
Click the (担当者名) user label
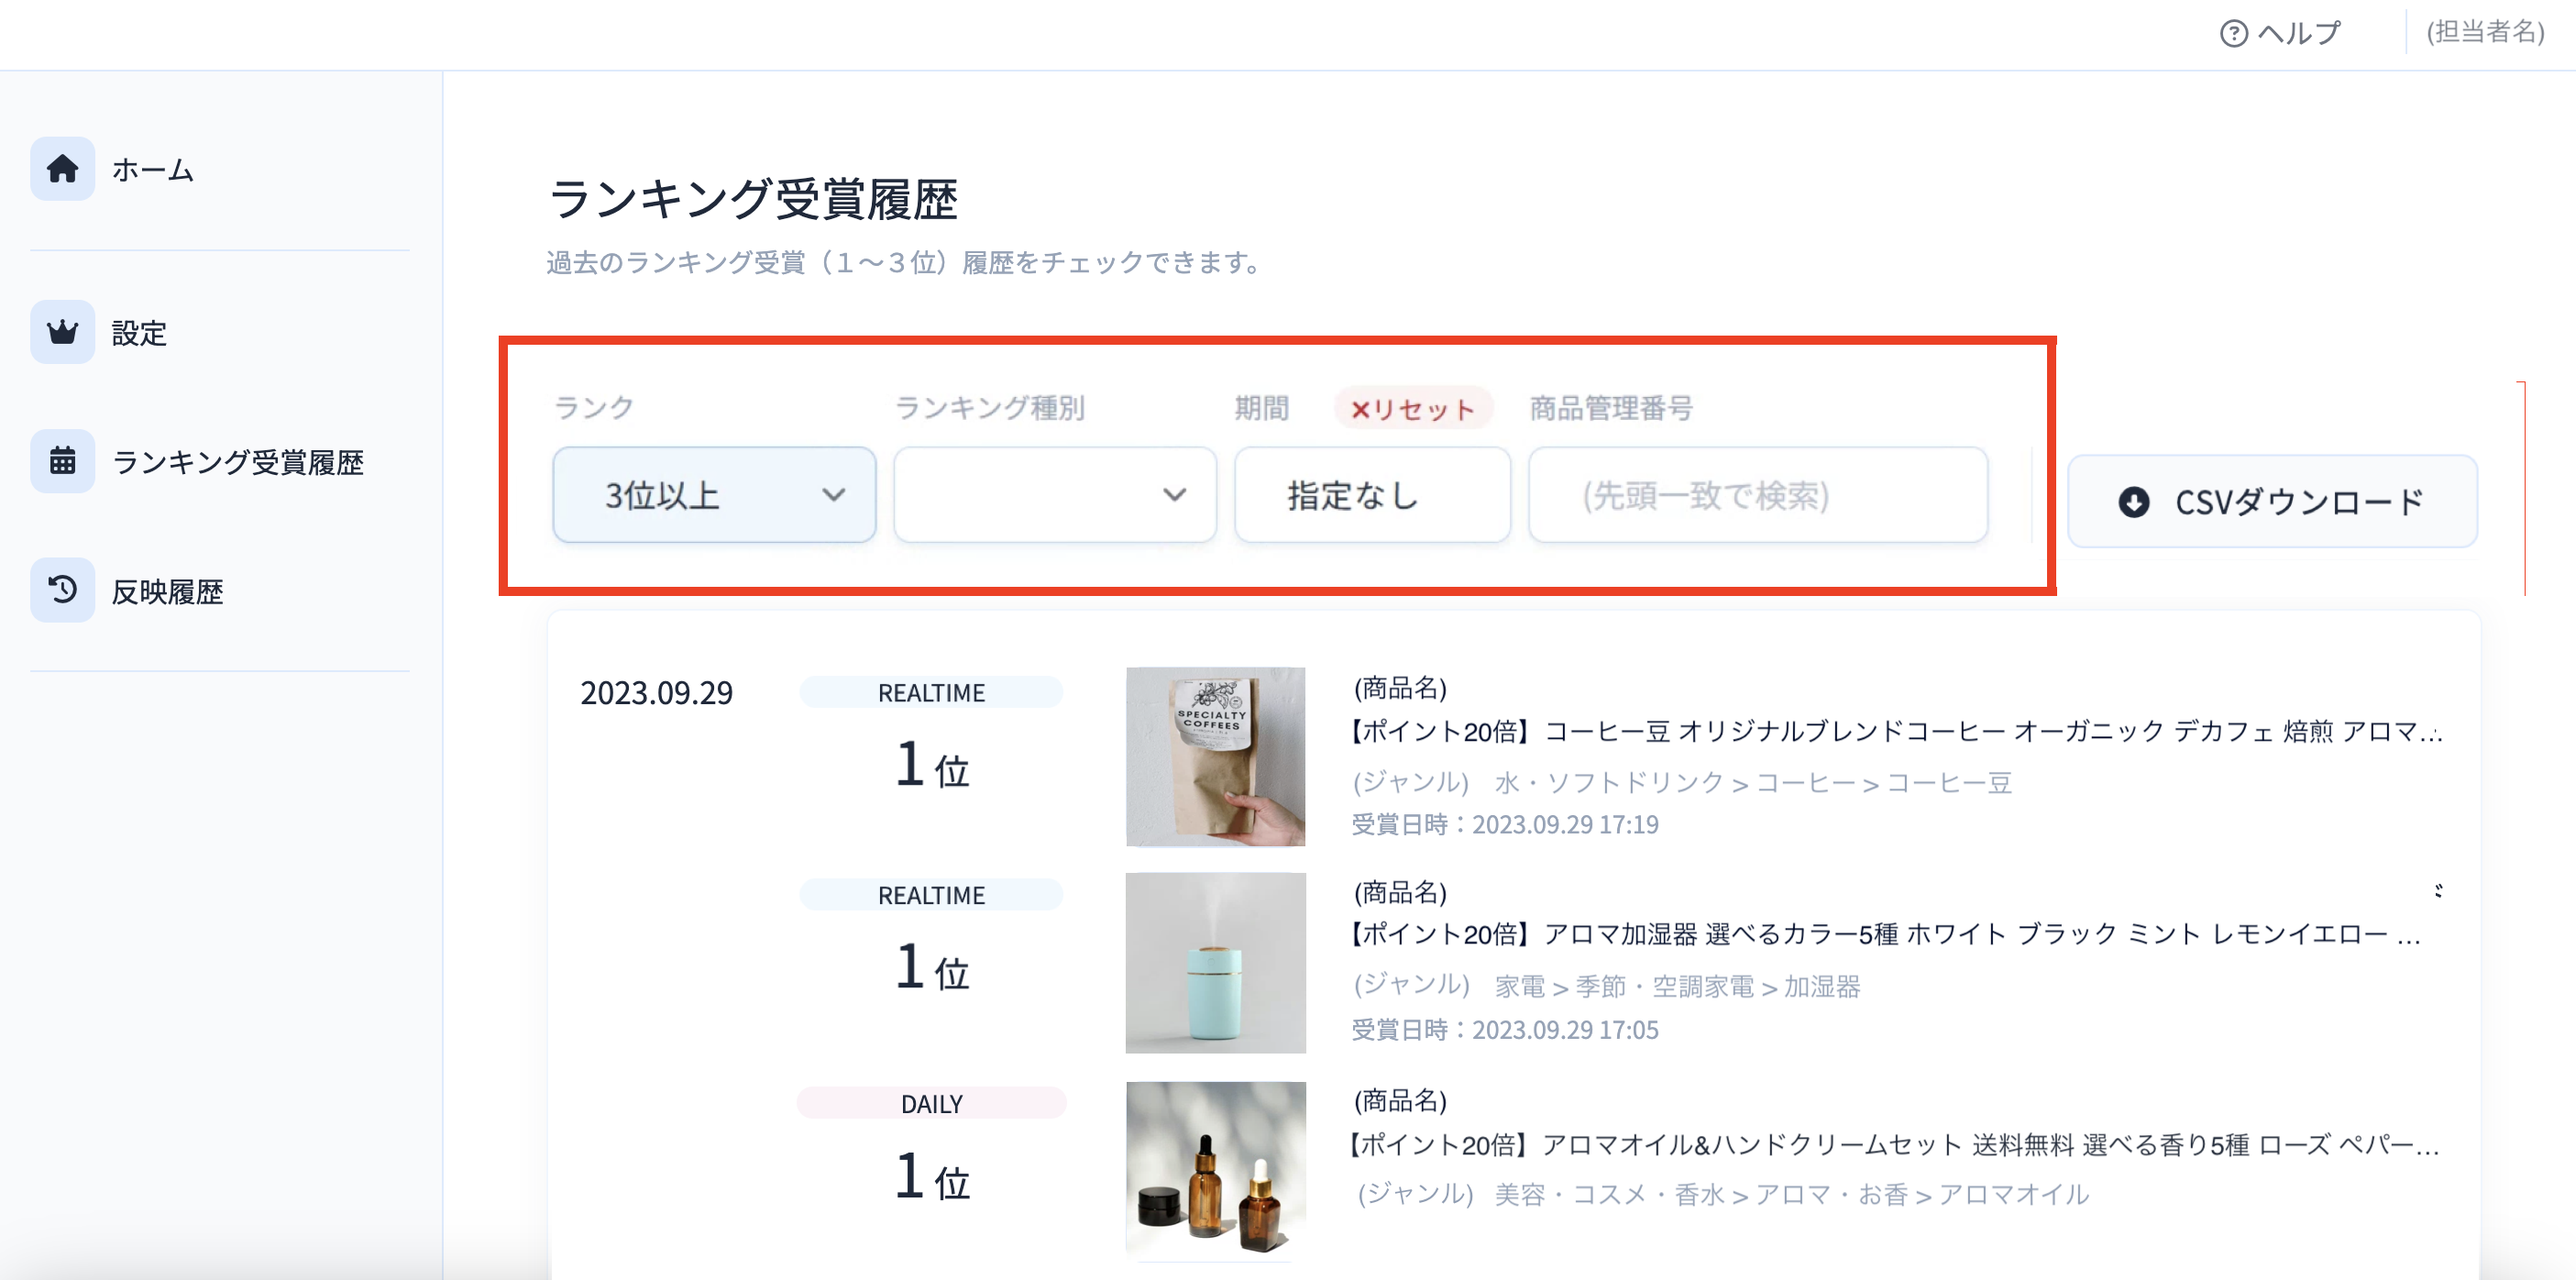tap(2485, 32)
